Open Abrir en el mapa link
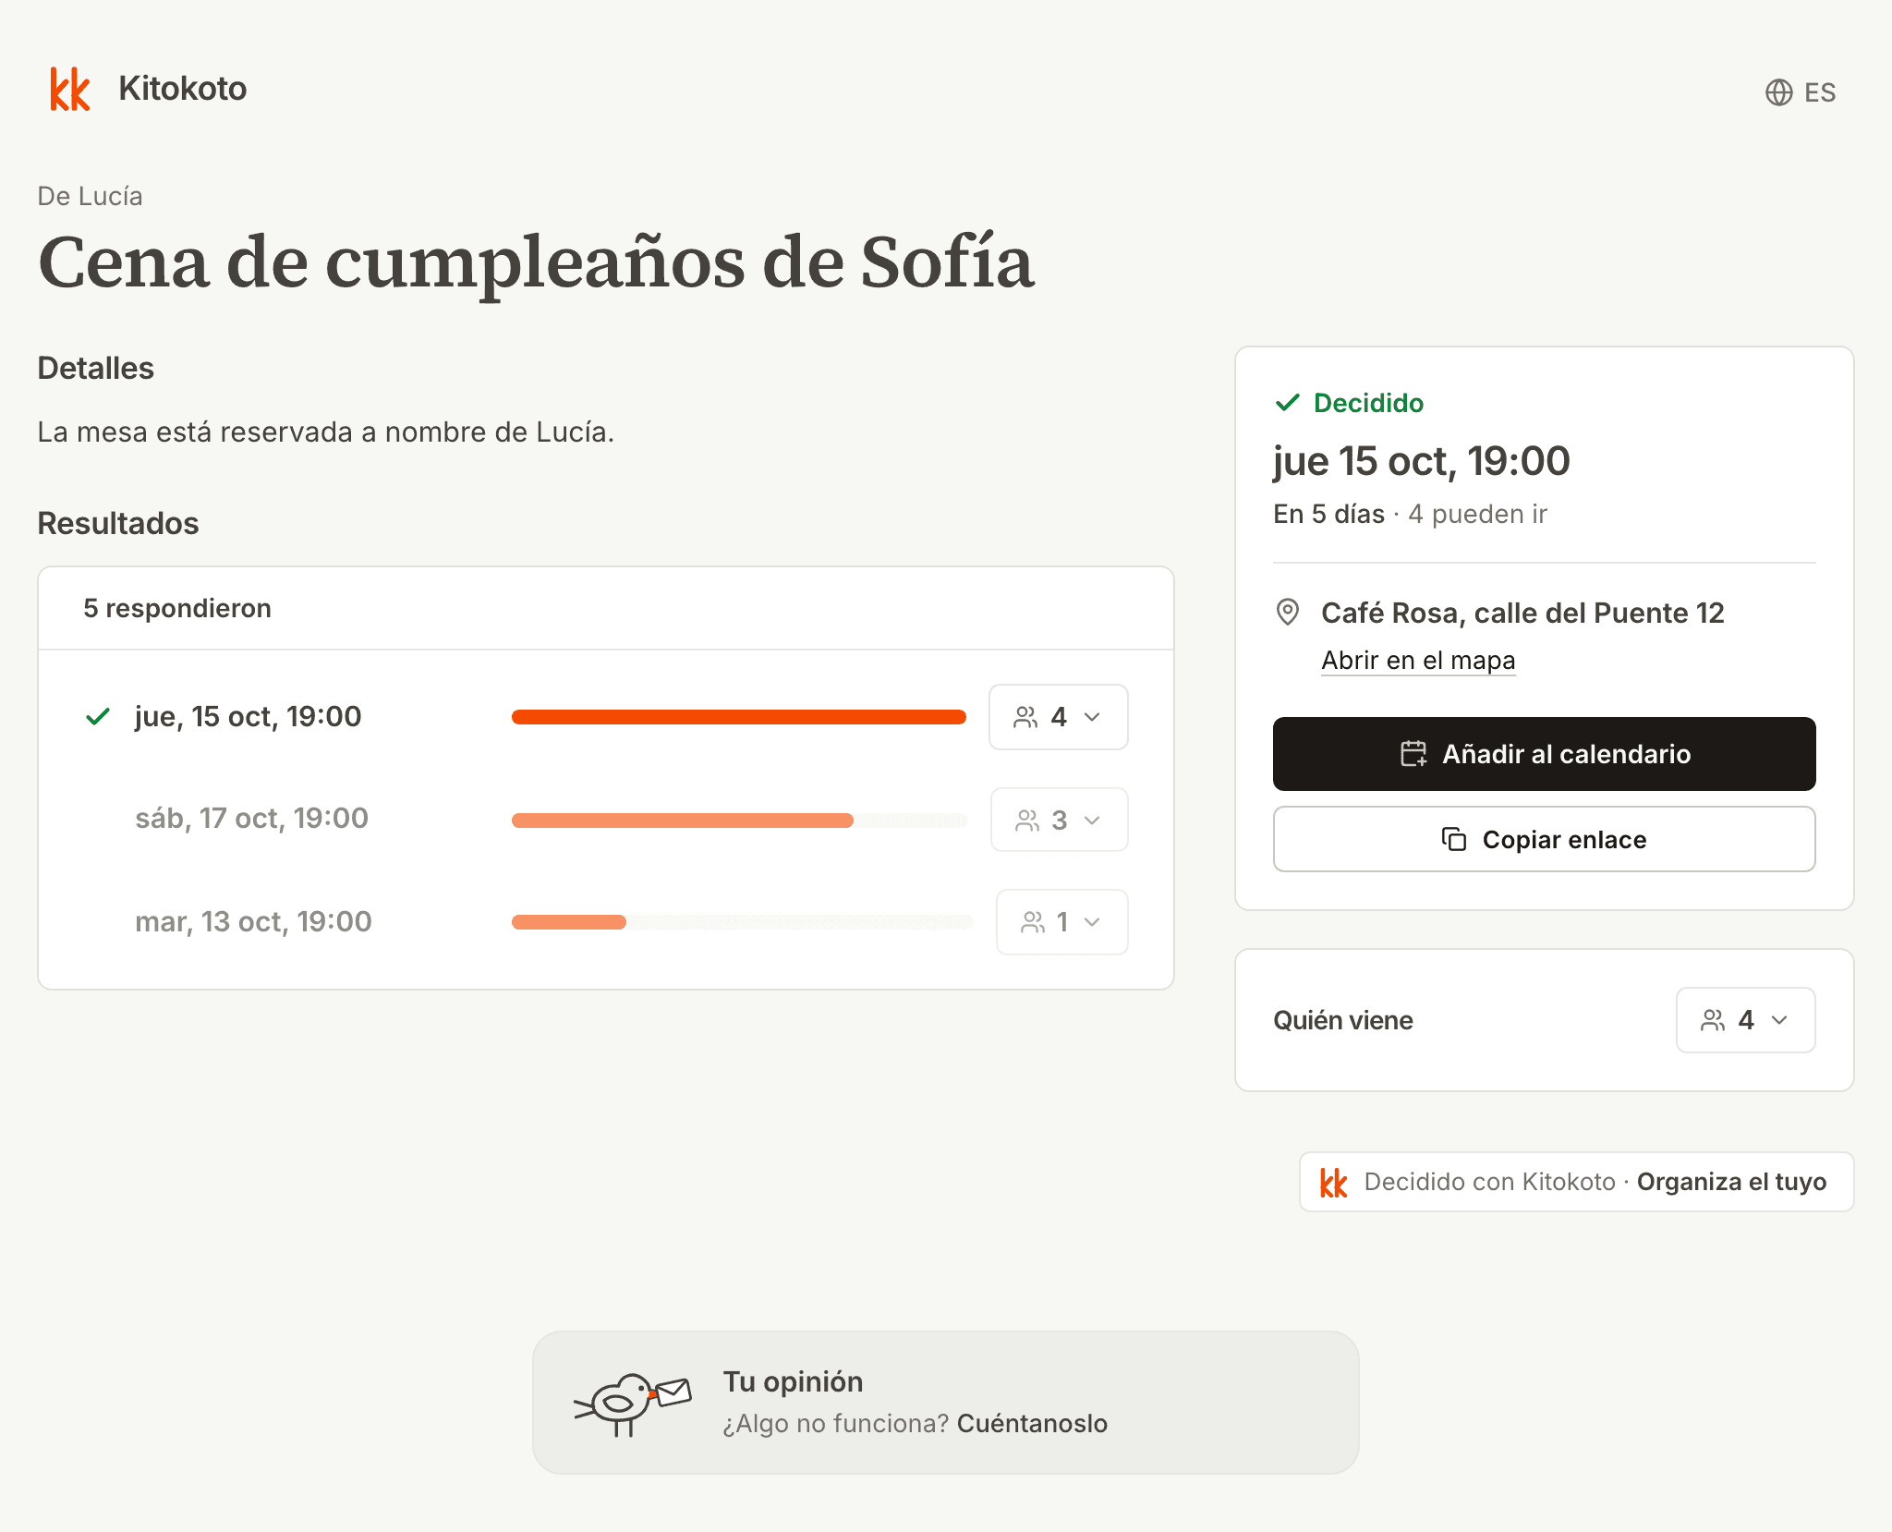 click(x=1418, y=661)
